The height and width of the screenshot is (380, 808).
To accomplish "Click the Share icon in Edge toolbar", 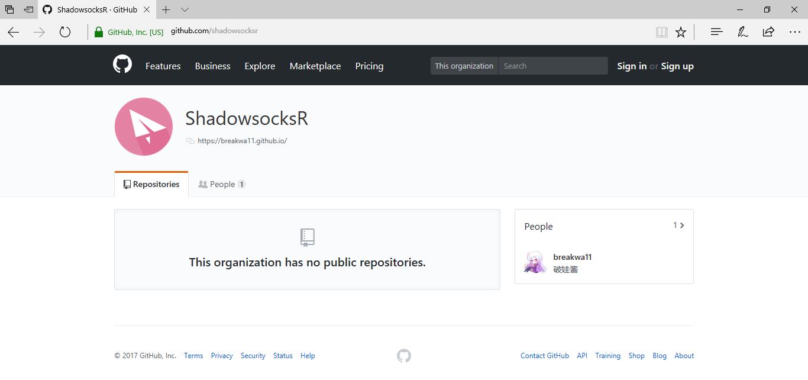I will 768,32.
